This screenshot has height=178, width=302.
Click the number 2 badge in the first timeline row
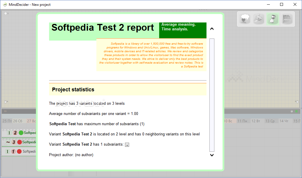tap(15, 133)
